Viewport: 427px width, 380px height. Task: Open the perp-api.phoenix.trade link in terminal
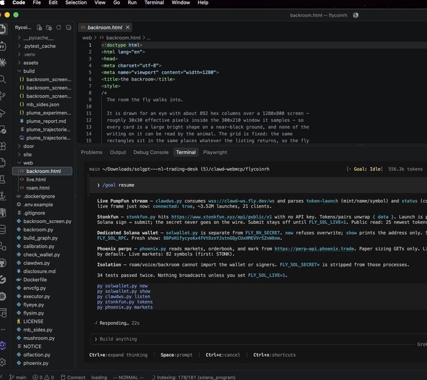pyautogui.click(x=314, y=249)
